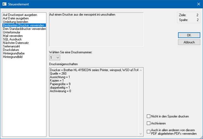Select 'Umleitung beenden' entry
The width and height of the screenshot is (203, 139).
(16, 22)
